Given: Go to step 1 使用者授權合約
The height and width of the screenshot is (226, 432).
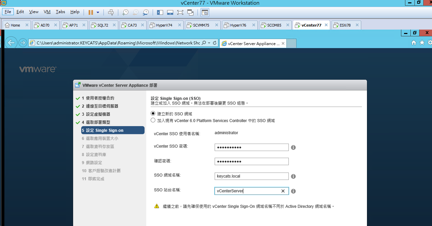Looking at the screenshot, I should (98, 98).
